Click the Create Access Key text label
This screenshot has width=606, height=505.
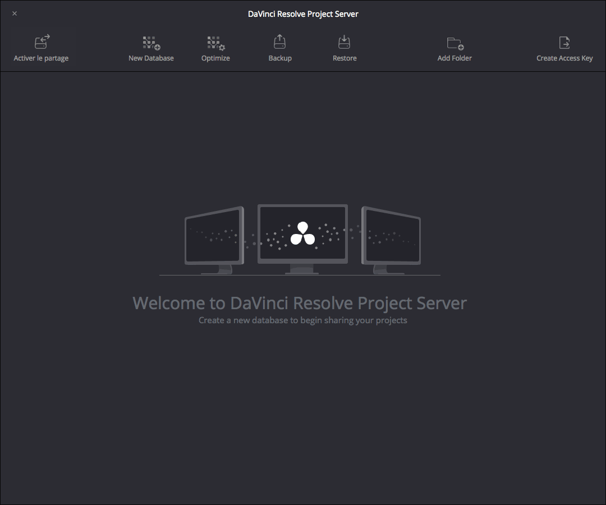[x=564, y=58]
